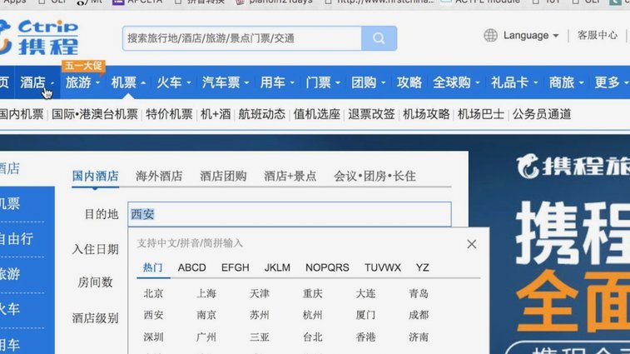
Task: Open the 公务员通道 submenu link
Action: (542, 114)
